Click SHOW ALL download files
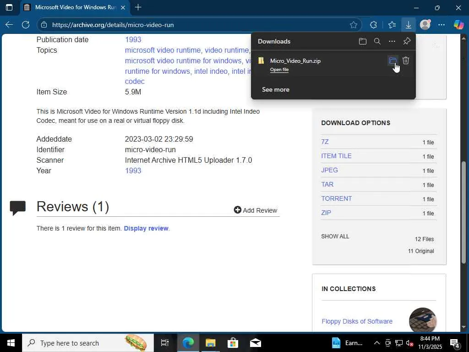This screenshot has width=469, height=352. pos(335,236)
